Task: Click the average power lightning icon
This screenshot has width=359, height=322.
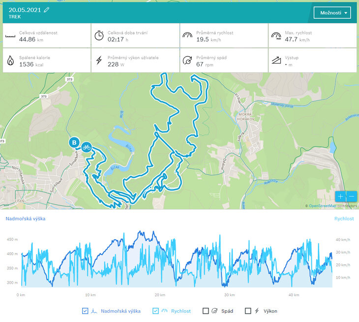Action: click(x=99, y=61)
